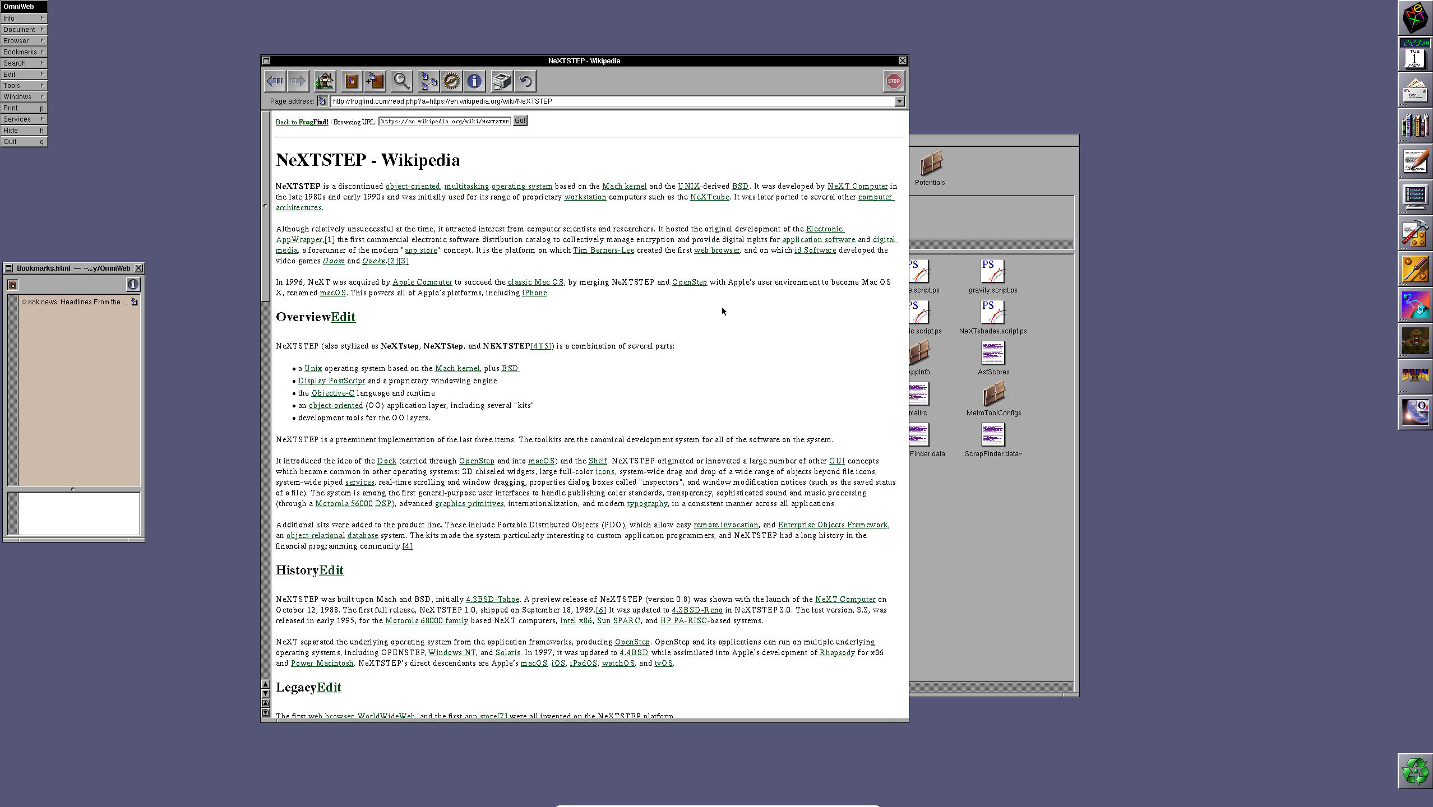This screenshot has width=1433, height=807.
Task: Open the magnifying glass Search tool
Action: [x=401, y=81]
